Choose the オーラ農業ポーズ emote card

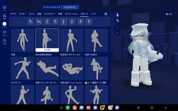[97, 68]
